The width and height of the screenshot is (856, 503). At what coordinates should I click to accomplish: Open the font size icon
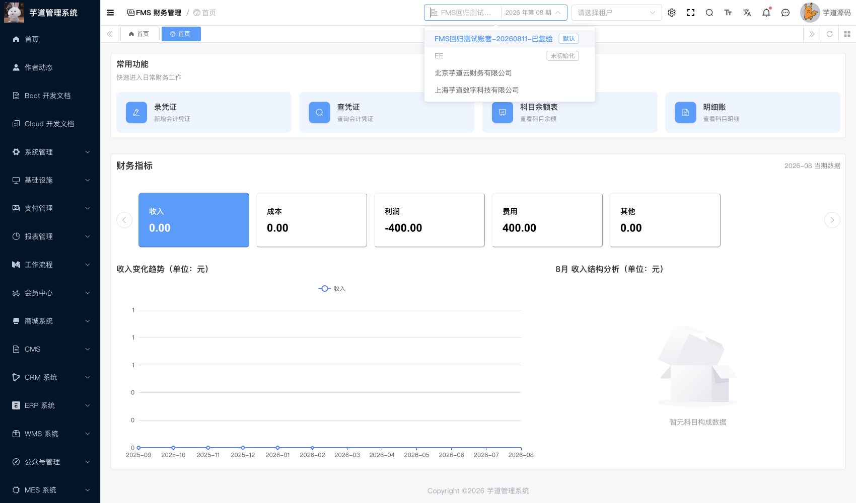pos(728,13)
